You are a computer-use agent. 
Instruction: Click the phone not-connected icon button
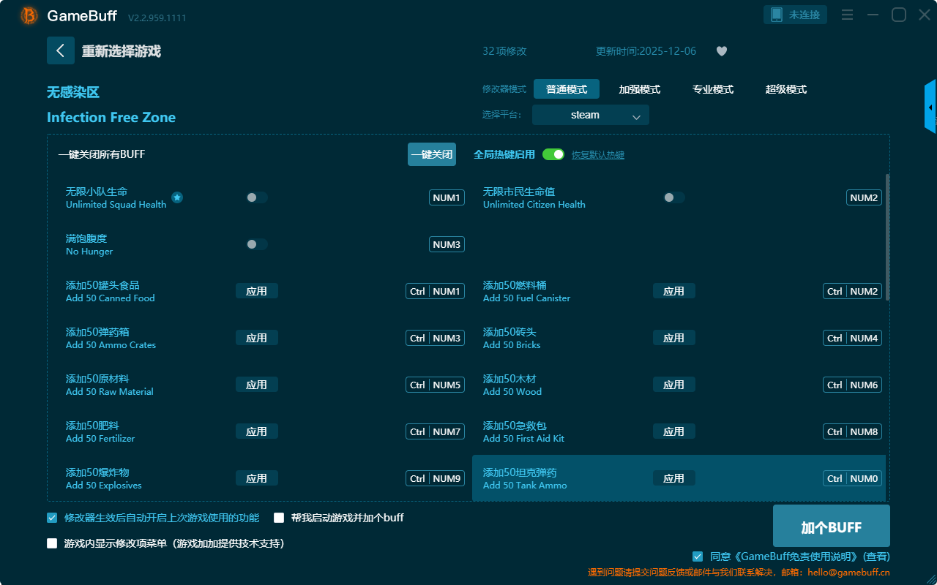(796, 15)
